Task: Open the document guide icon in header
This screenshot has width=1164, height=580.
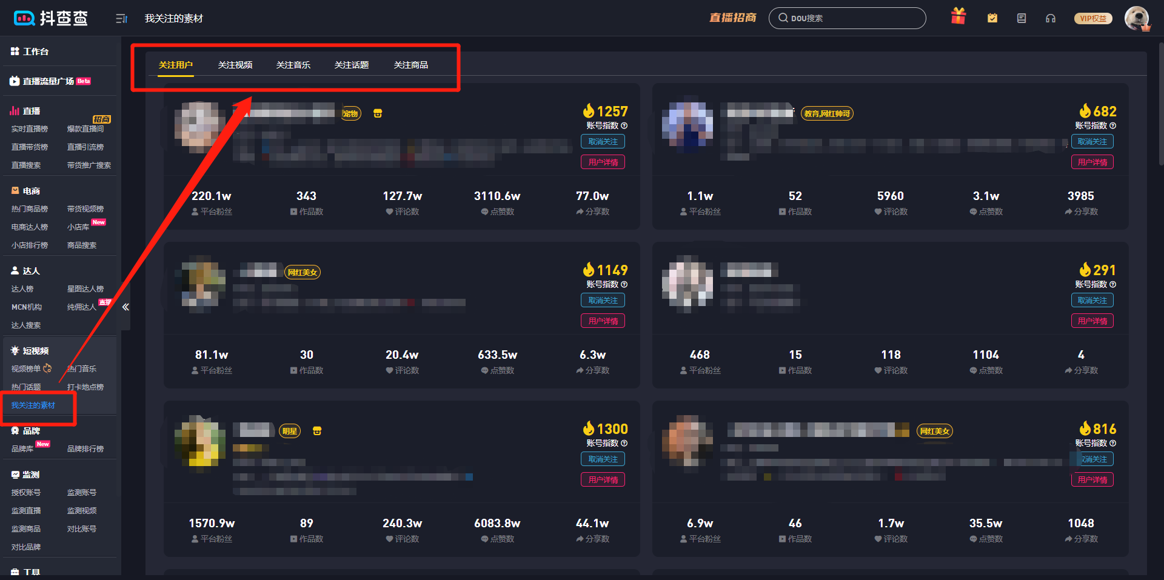Action: click(x=1022, y=18)
